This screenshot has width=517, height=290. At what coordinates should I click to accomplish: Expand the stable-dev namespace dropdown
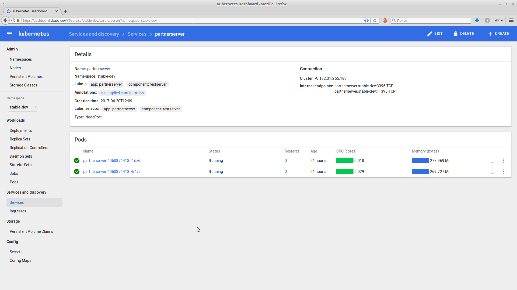click(36, 107)
